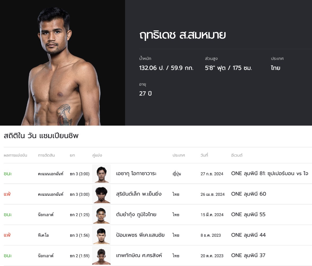Open the fighter's main profile photo

click(x=62, y=63)
